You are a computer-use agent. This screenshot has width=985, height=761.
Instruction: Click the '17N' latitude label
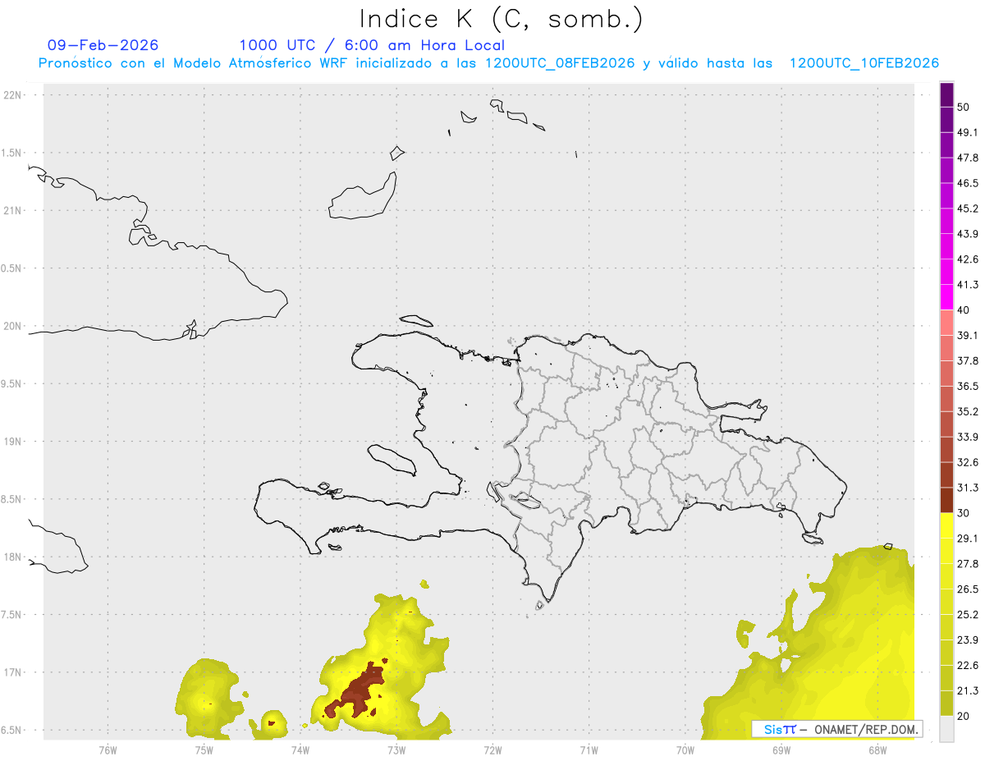tap(13, 672)
